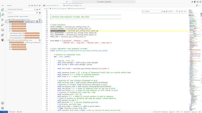
Task: Split the editor to the right
Action: [197, 6]
